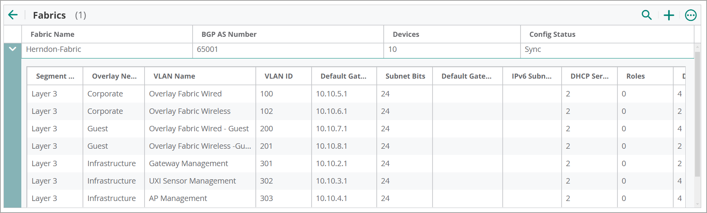Collapse the Herndon-Fabric row chevron
The height and width of the screenshot is (213, 707).
(12, 49)
